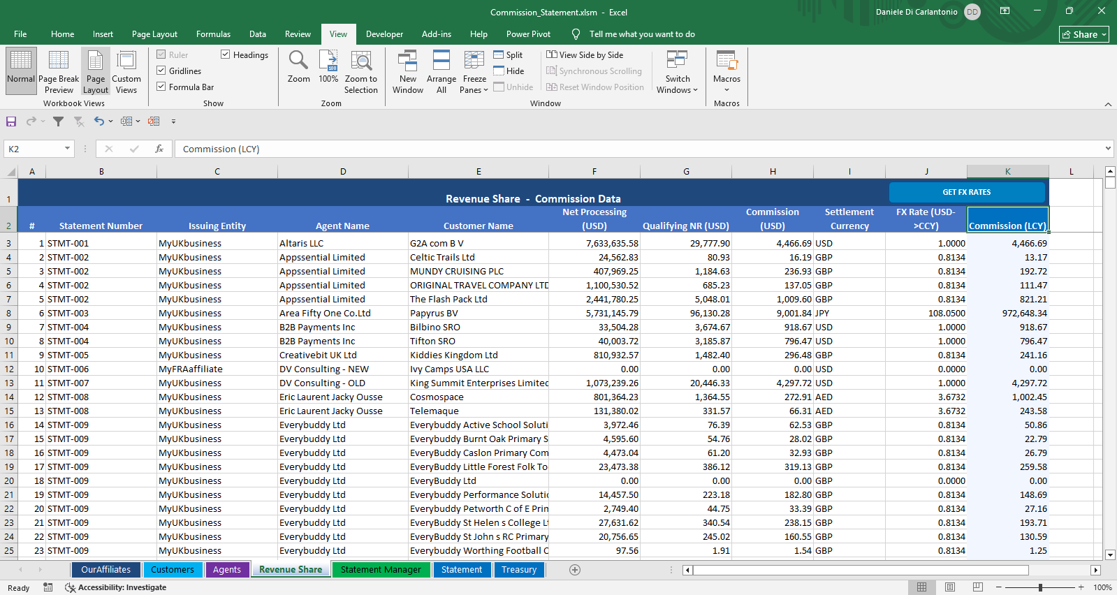Open Undo history dropdown arrow
This screenshot has width=1117, height=595.
tap(110, 122)
